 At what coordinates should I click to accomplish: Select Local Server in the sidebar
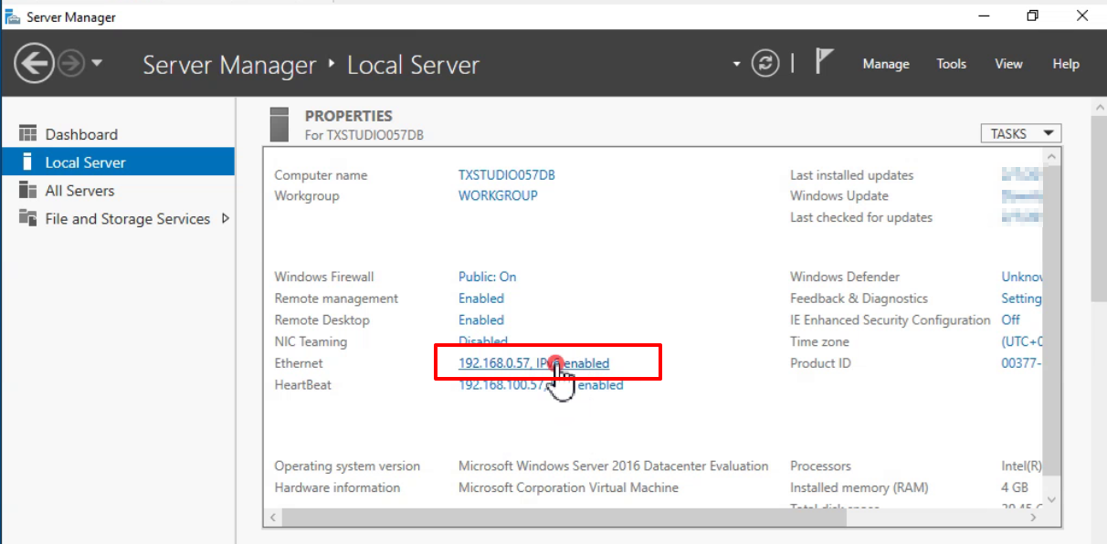click(118, 162)
